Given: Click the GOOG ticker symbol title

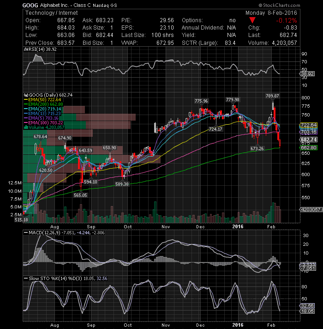Looking at the screenshot, I should tap(30, 5).
